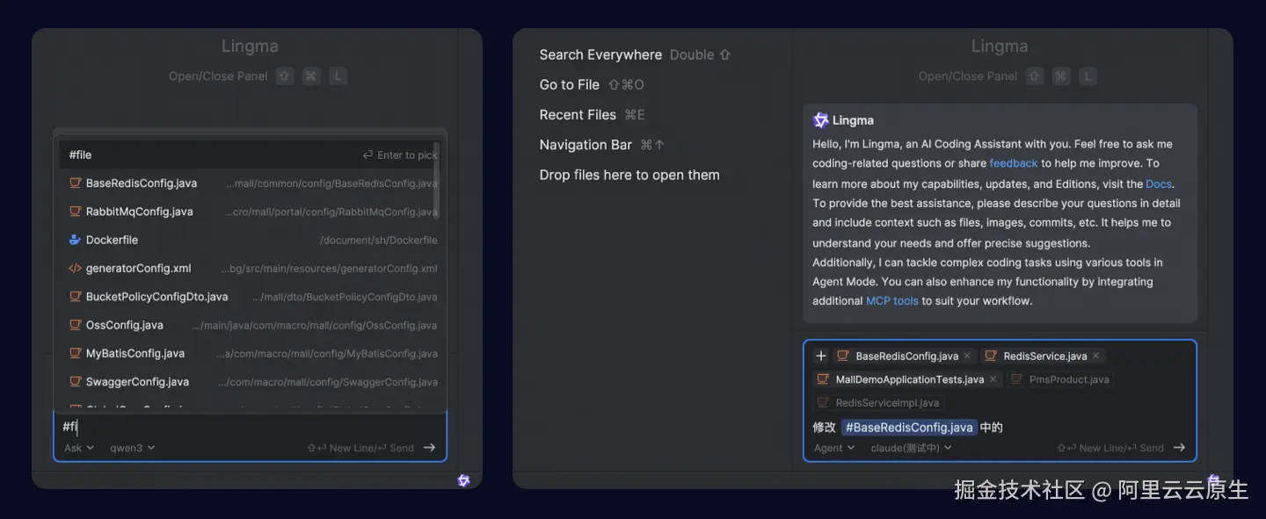
Task: Remove BaseRedisConfig.java context chip
Action: (967, 356)
